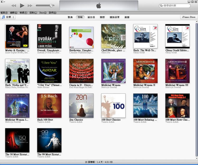The image size is (198, 165).
Task: Select the Dvořák Symphonies Libor Pešek cover
Action: pos(49,36)
